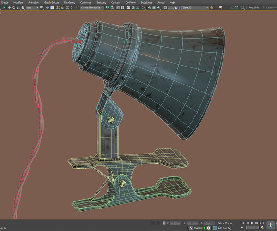The image size is (277, 231).
Task: Go to End frame
Action: 262,223
